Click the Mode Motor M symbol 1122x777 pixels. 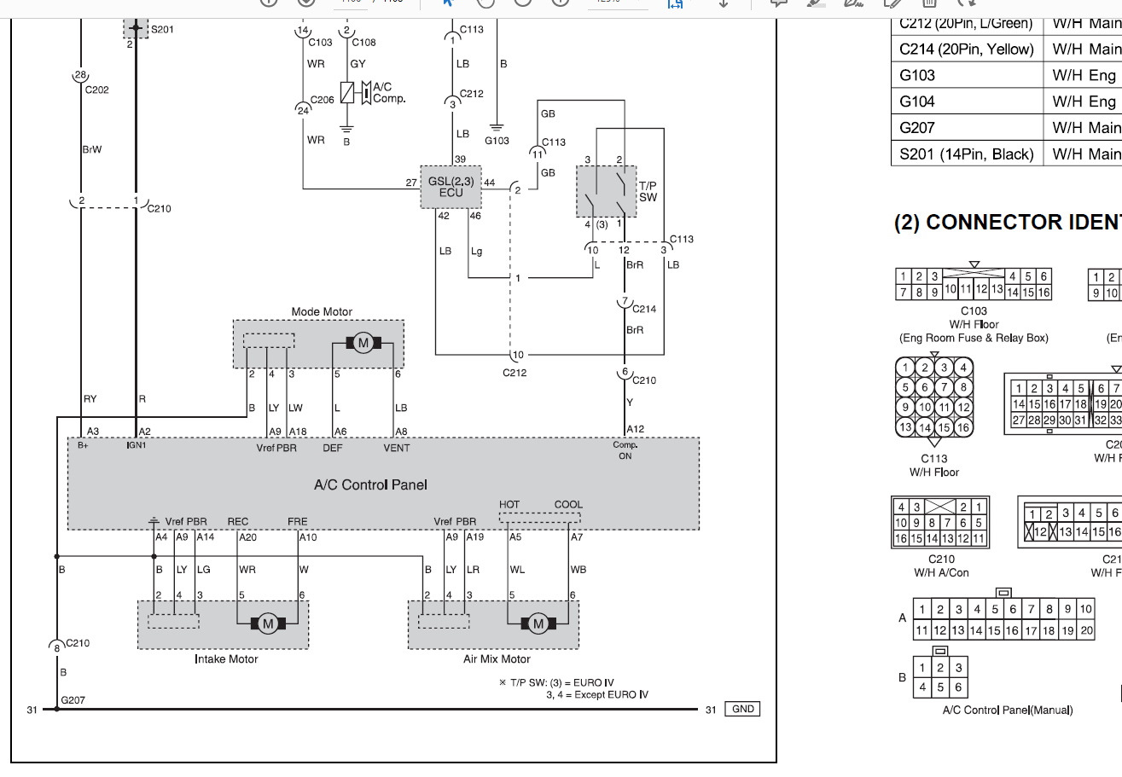(x=363, y=343)
